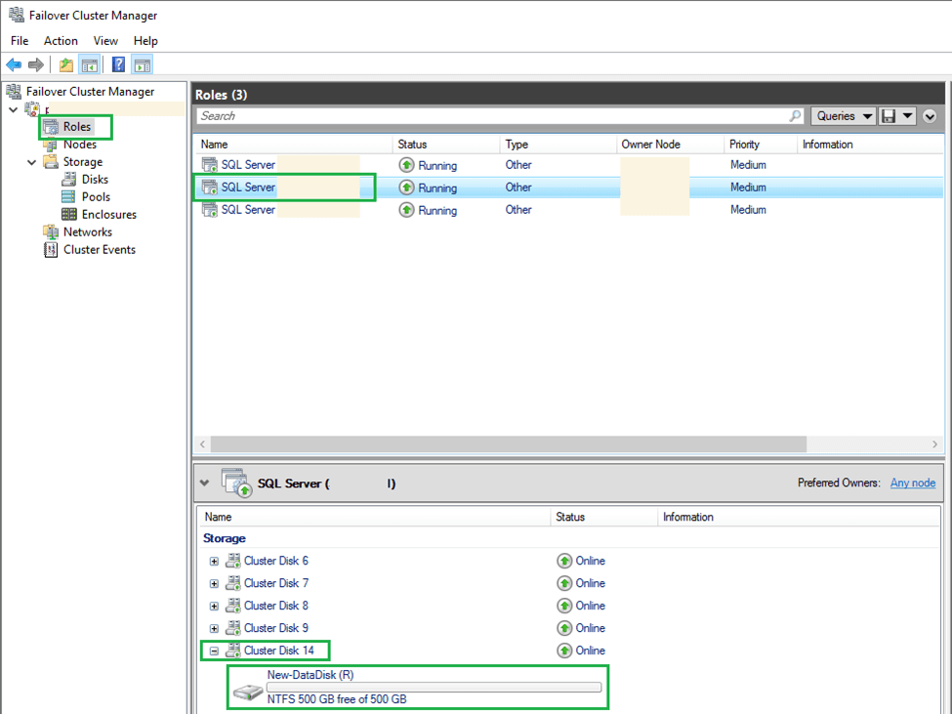The image size is (952, 714).
Task: Select Cluster Events in the tree
Action: tap(99, 249)
